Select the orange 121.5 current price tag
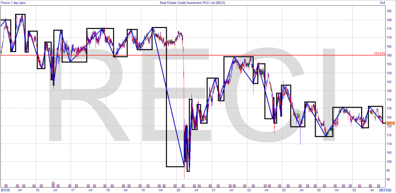The width and height of the screenshot is (396, 193). point(390,123)
